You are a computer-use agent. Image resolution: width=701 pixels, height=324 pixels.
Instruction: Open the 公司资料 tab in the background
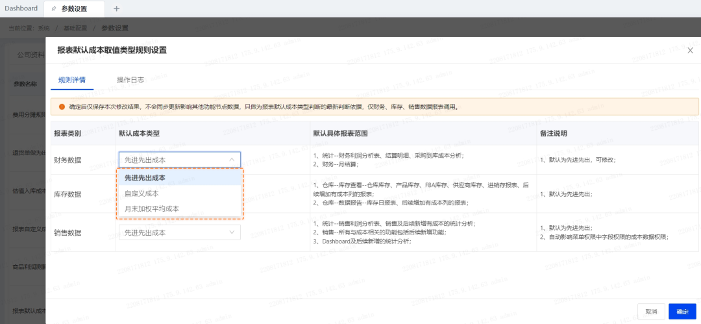pyautogui.click(x=31, y=55)
